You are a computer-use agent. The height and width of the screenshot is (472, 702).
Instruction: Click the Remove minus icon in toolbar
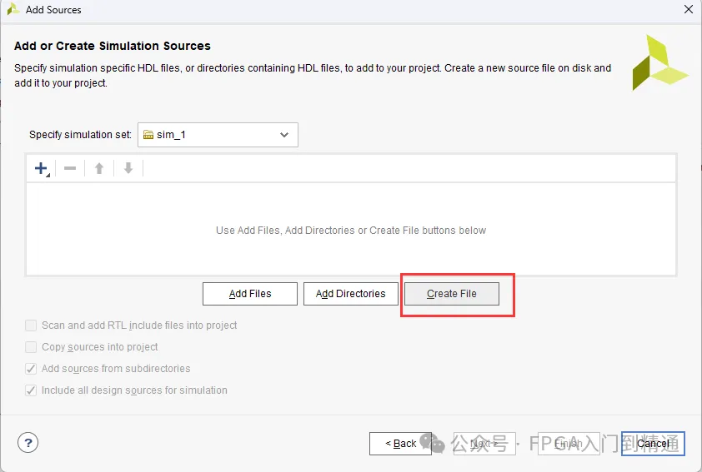[x=70, y=168]
